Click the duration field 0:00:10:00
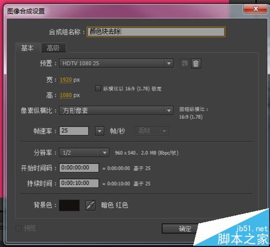 [x=79, y=183]
